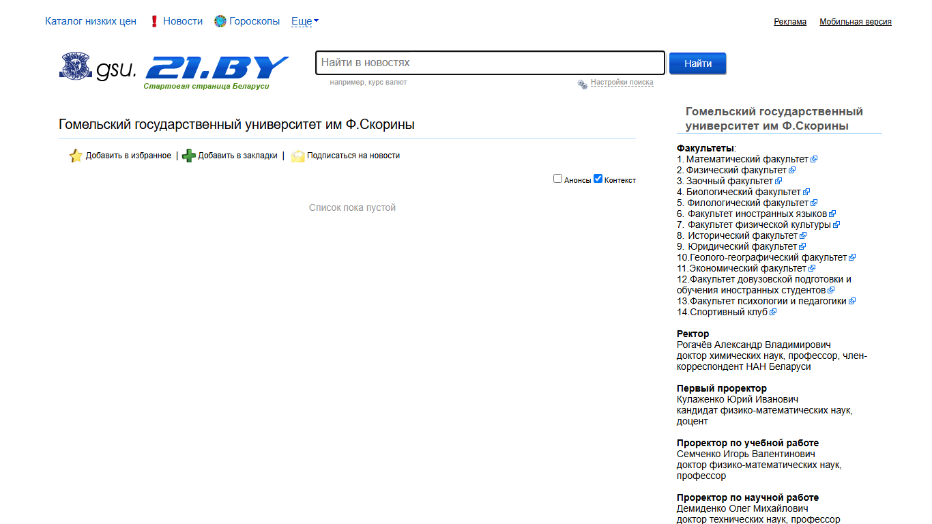
Task: Click external link icon beside обучения иностранных студентов
Action: point(831,290)
